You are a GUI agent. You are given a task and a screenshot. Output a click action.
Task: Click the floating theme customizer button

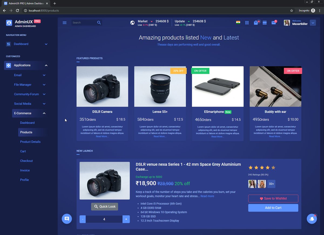(x=312, y=219)
